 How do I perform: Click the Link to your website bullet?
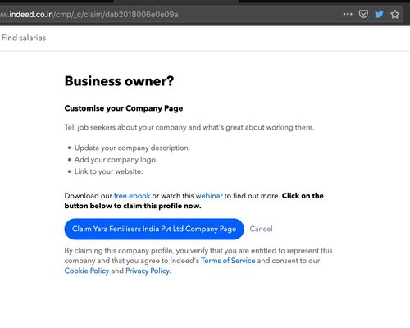108,171
